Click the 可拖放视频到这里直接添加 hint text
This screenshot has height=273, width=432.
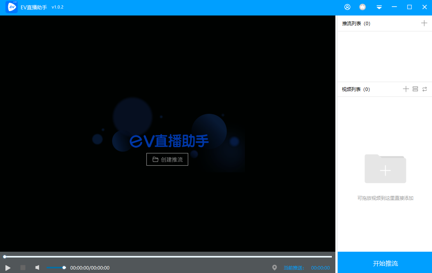click(x=385, y=198)
